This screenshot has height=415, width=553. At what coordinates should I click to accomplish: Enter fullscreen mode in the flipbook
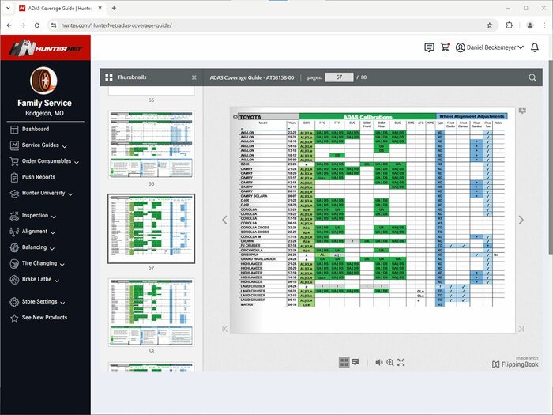(x=401, y=362)
